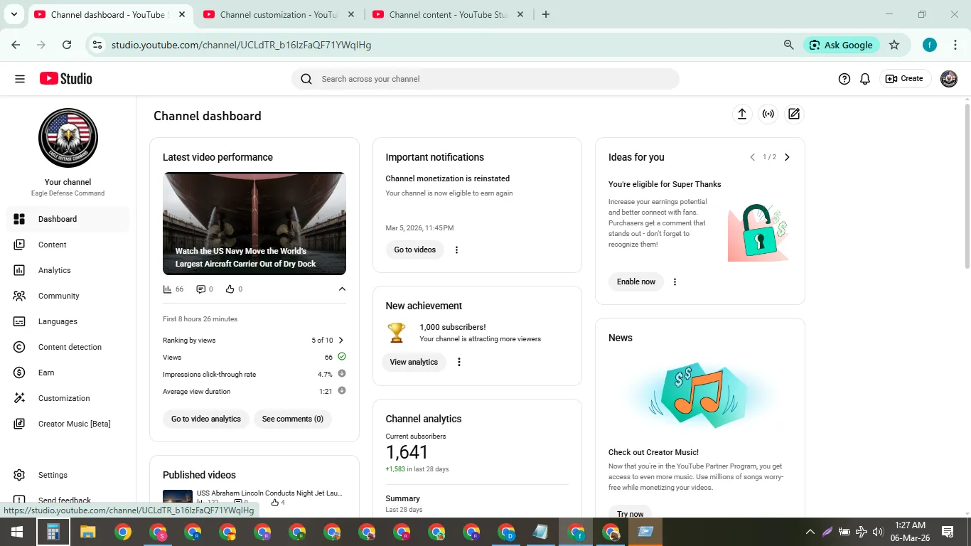Click the Ask Google button

pos(842,45)
